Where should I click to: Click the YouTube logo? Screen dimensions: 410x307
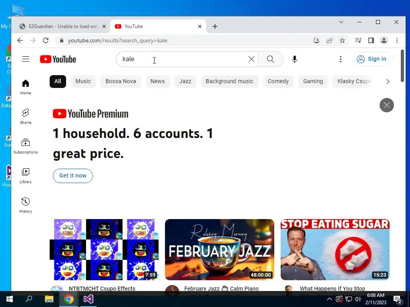point(58,59)
